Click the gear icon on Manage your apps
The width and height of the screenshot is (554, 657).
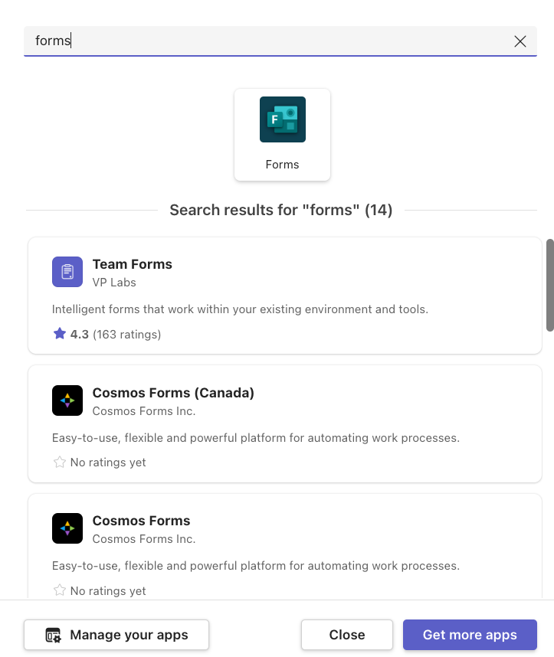coord(53,635)
